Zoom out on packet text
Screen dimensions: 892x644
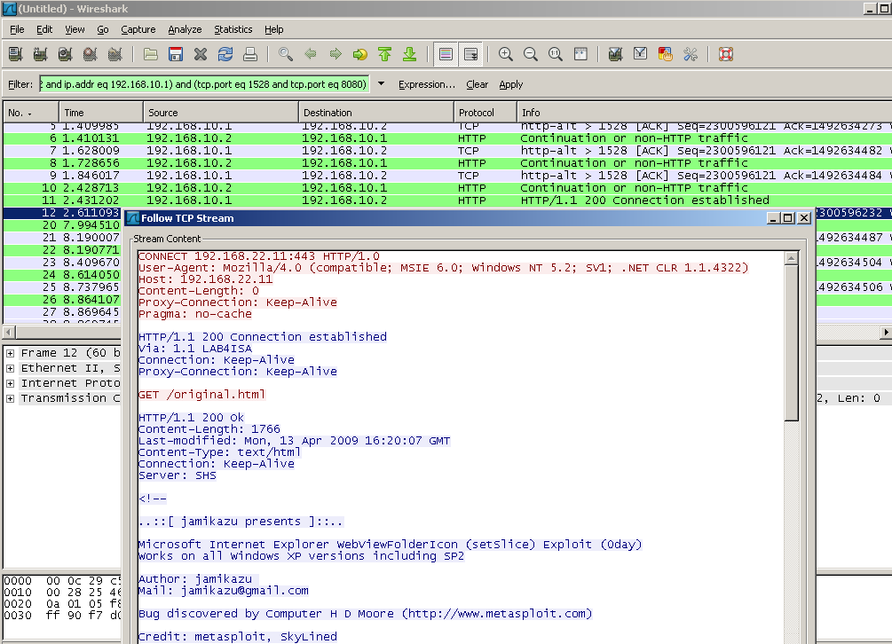[x=531, y=55]
